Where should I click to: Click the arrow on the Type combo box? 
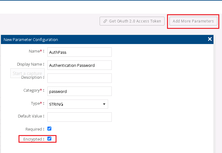(x=104, y=104)
